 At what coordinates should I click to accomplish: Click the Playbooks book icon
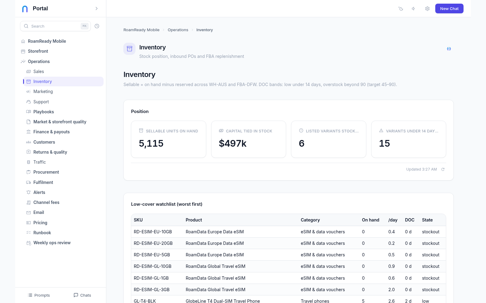point(29,112)
